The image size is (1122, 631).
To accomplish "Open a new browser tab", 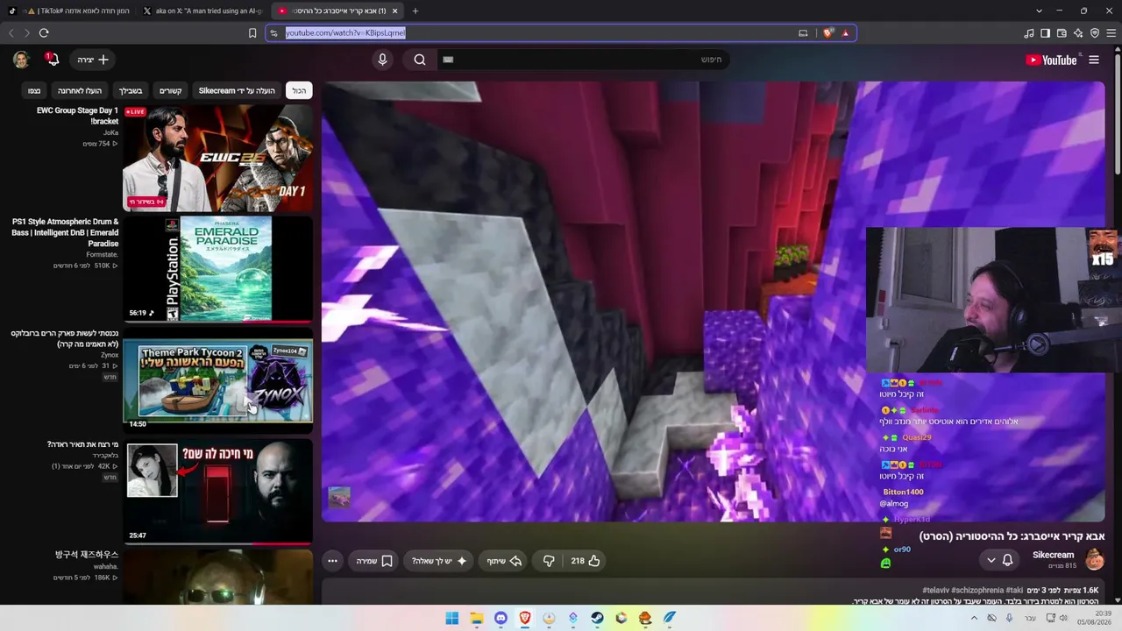I will coord(415,11).
